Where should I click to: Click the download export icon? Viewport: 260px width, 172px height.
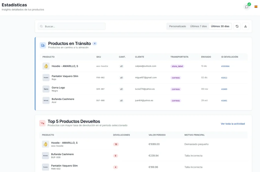pos(246,26)
